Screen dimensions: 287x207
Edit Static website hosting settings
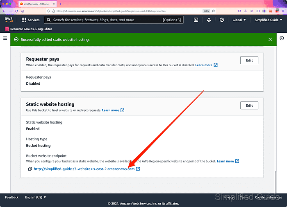[249, 106]
